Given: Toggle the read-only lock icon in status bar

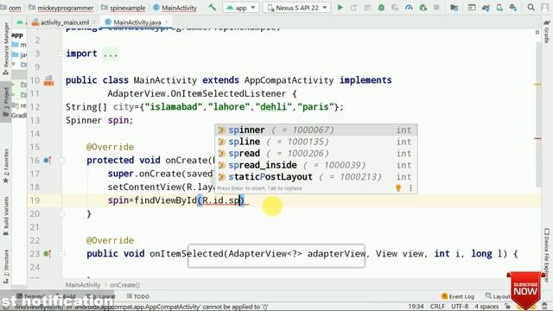Looking at the screenshot, I should click(507, 307).
